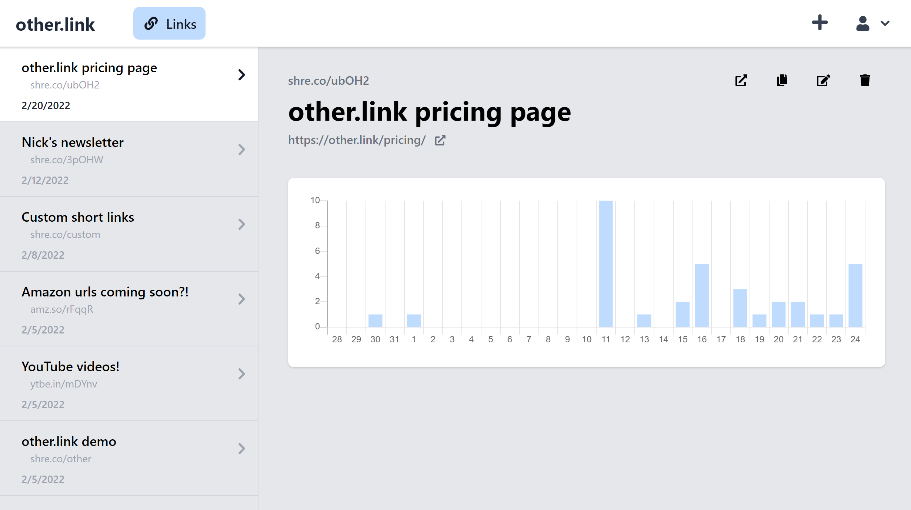This screenshot has height=510, width=911.
Task: Click the chart bar for day 24
Action: tap(855, 295)
